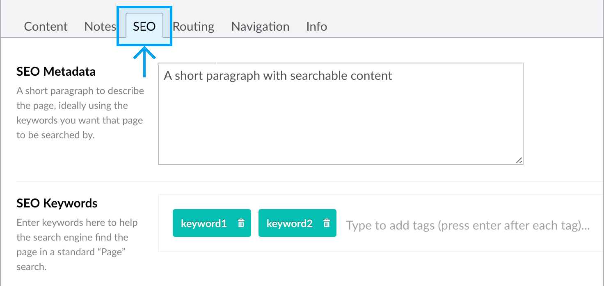Delete the keyword1 tag using its trash icon
604x286 pixels.
tap(241, 223)
